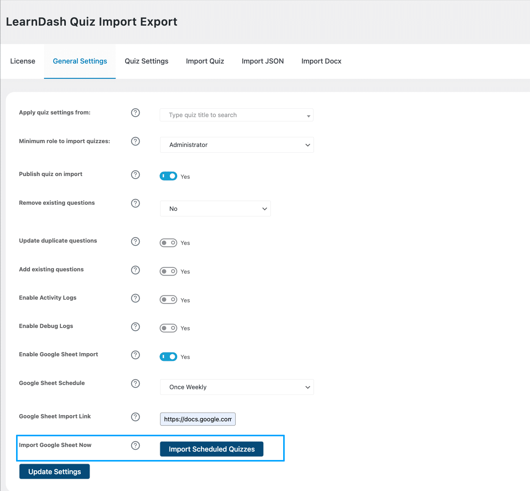Image resolution: width=530 pixels, height=491 pixels.
Task: Click the Publish quiz on import label
Action: coord(51,174)
